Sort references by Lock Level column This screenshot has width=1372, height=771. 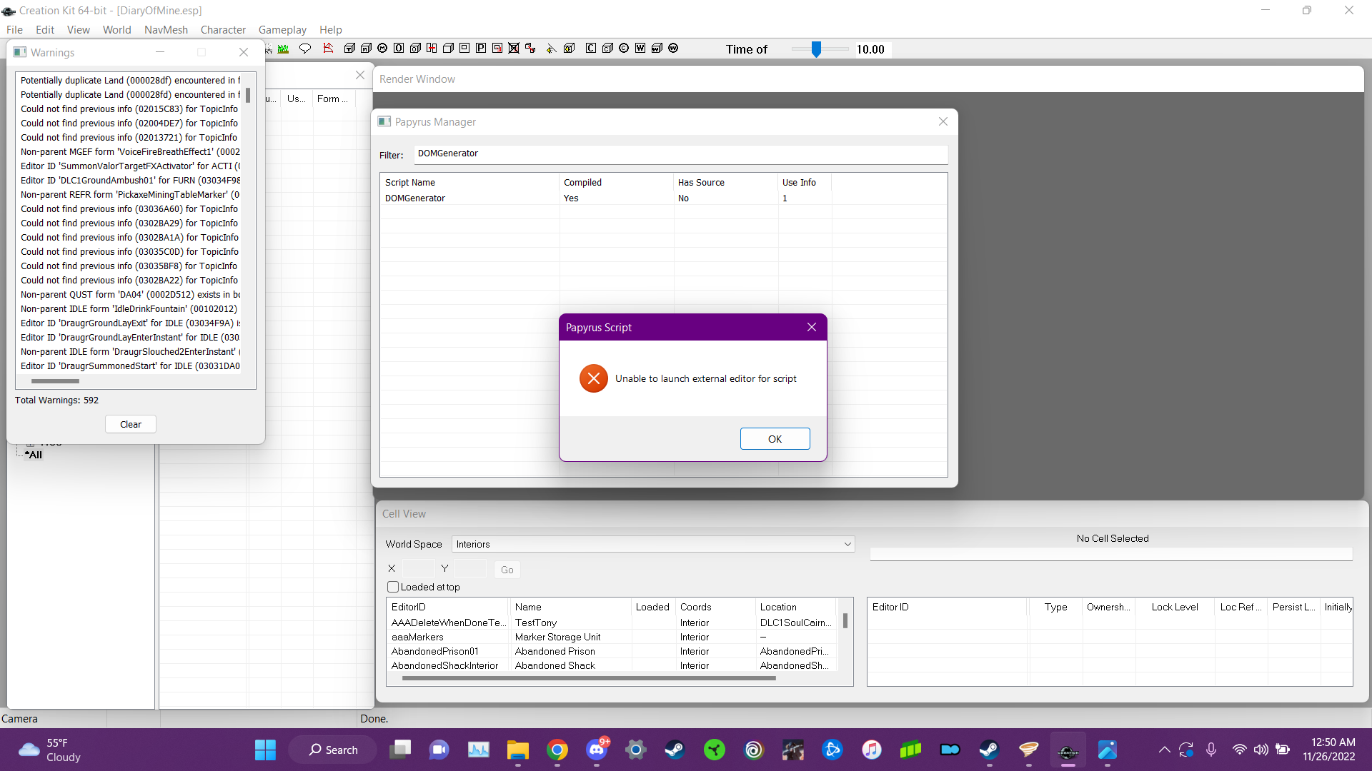(1175, 607)
